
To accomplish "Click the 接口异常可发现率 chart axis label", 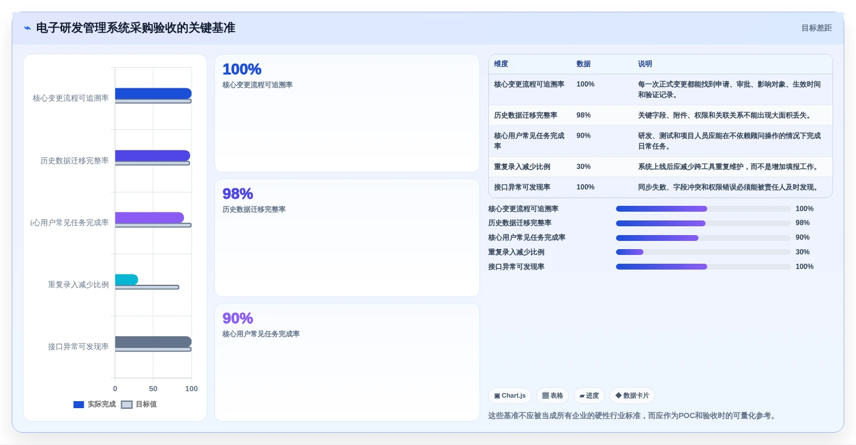I will tap(78, 346).
